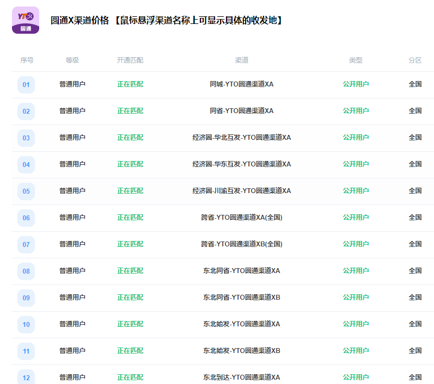The height and width of the screenshot is (384, 434).
Task: Select row number badge 05
Action: (x=26, y=191)
